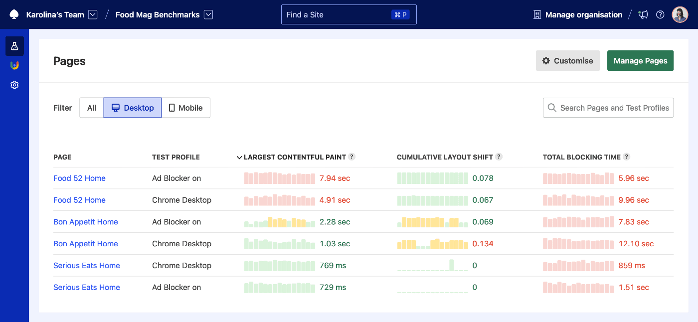Screen dimensions: 698x322
Task: Switch filter to Mobile
Action: (185, 108)
